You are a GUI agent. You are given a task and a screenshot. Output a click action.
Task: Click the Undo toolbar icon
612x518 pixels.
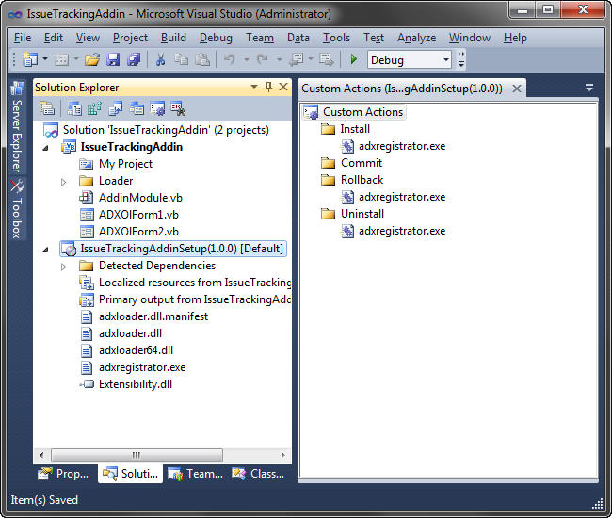pos(230,59)
